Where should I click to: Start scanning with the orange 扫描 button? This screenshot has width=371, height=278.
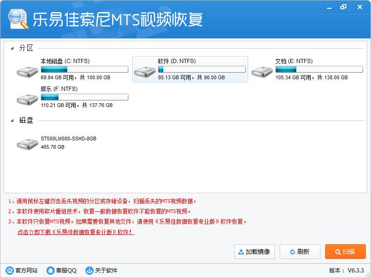coord(345,252)
